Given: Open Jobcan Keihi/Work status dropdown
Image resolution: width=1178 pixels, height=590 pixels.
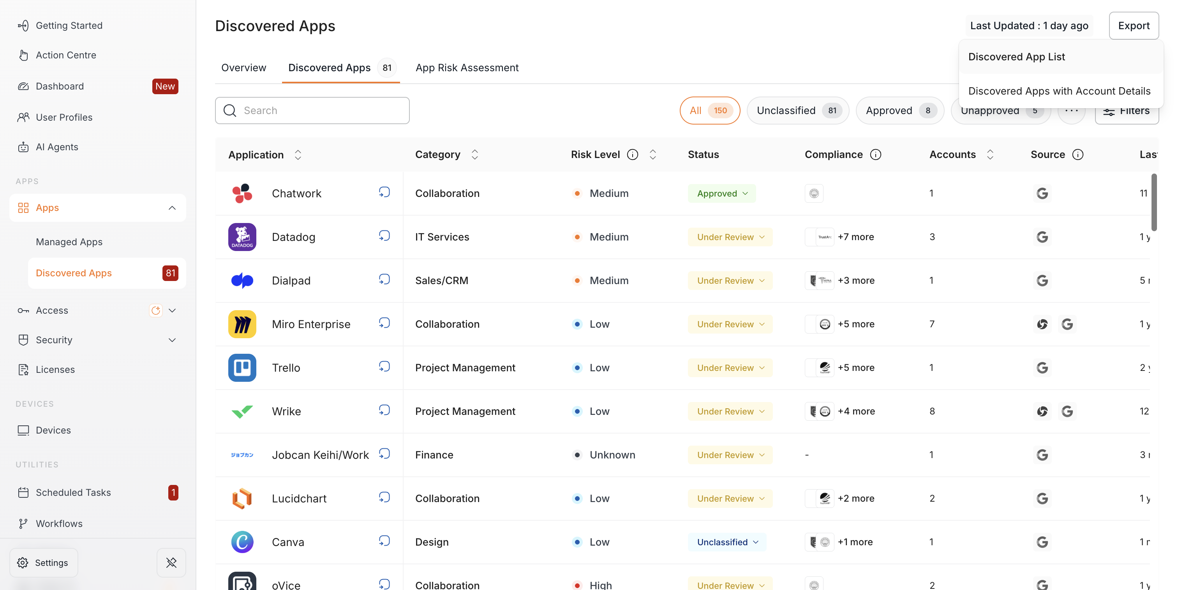Looking at the screenshot, I should click(730, 455).
